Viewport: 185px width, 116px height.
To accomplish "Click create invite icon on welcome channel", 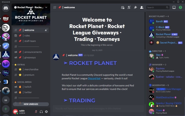I will pyautogui.click(x=46, y=30).
